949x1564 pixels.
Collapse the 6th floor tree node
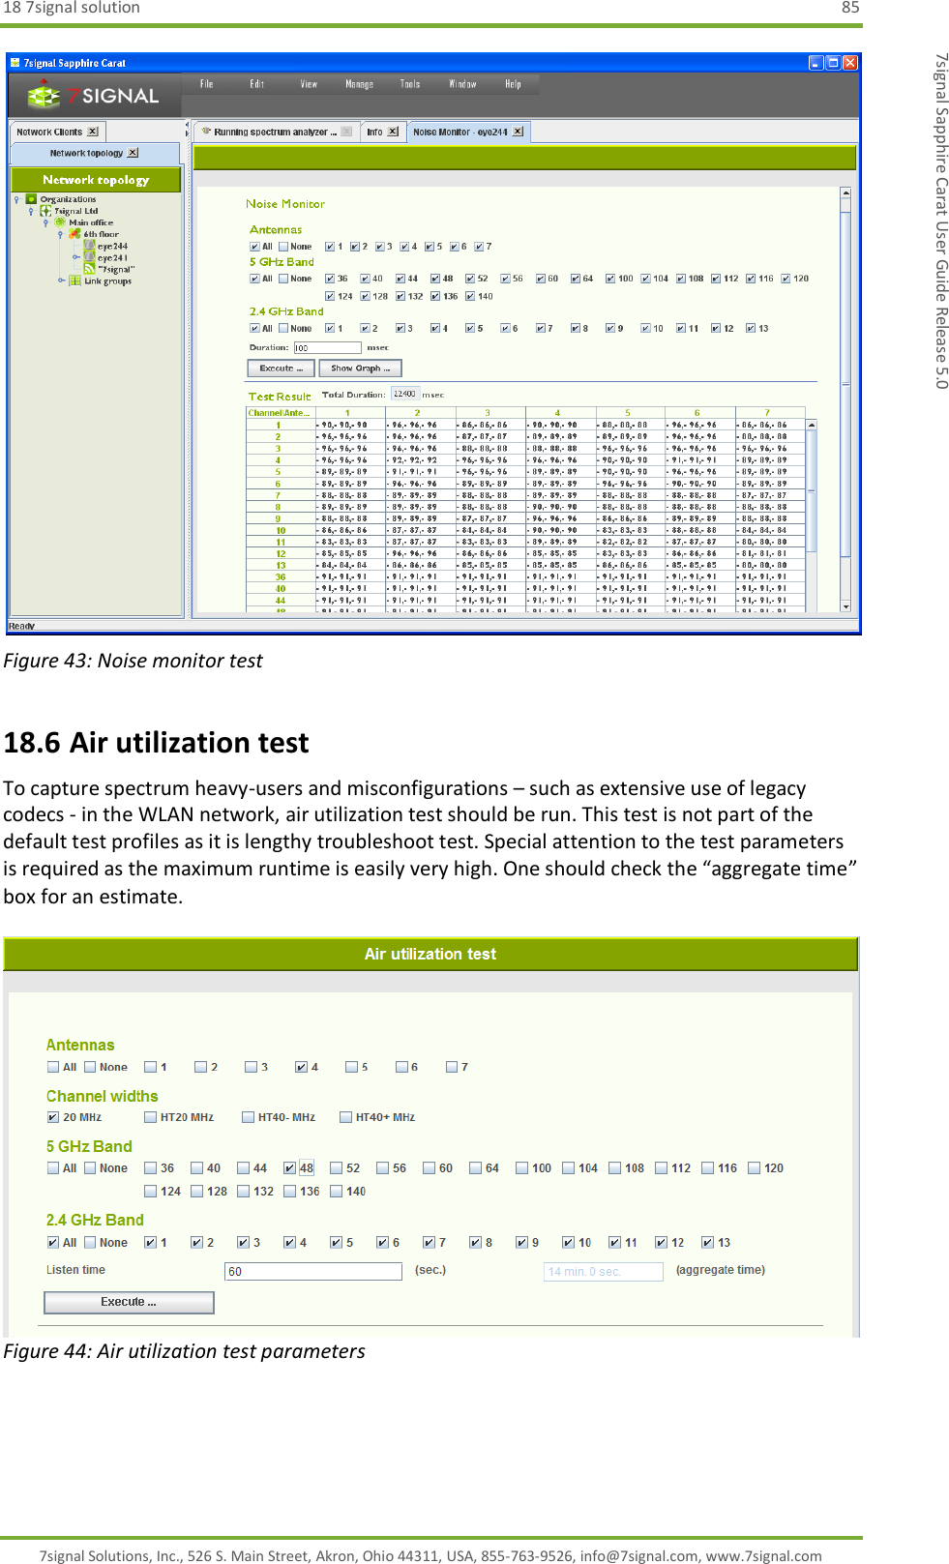pos(60,234)
